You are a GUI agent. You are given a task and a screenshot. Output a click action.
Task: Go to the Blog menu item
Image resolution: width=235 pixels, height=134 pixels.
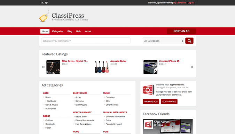point(70,31)
